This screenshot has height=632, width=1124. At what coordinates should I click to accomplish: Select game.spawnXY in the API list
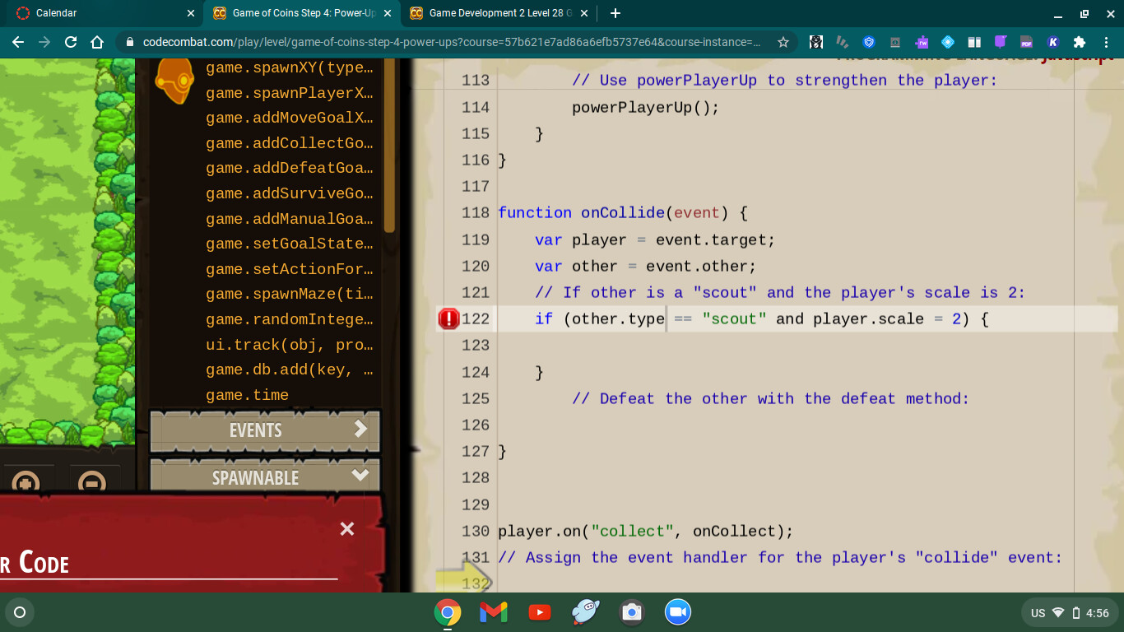coord(290,68)
